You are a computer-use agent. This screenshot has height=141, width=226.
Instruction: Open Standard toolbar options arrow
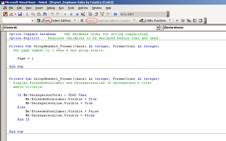click(x=168, y=14)
